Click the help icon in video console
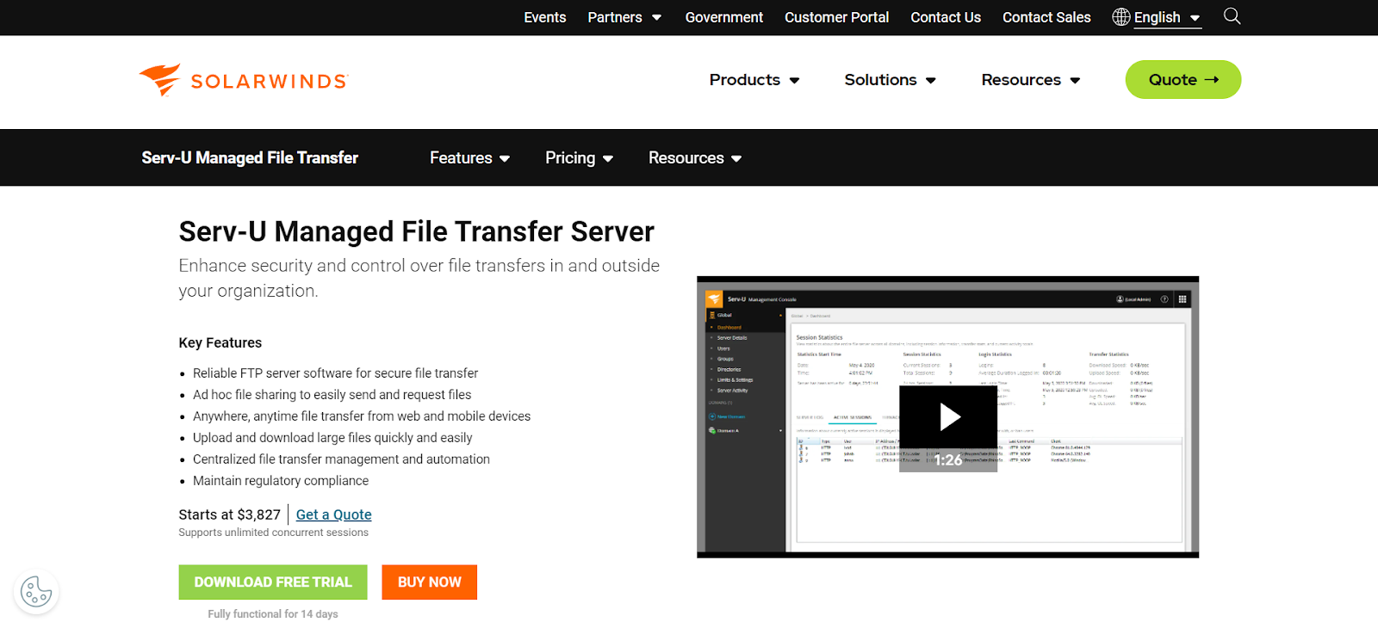Viewport: 1378px width, 622px height. (1164, 299)
